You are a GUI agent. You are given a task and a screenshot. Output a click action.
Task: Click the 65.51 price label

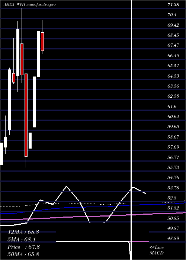pos(173,66)
